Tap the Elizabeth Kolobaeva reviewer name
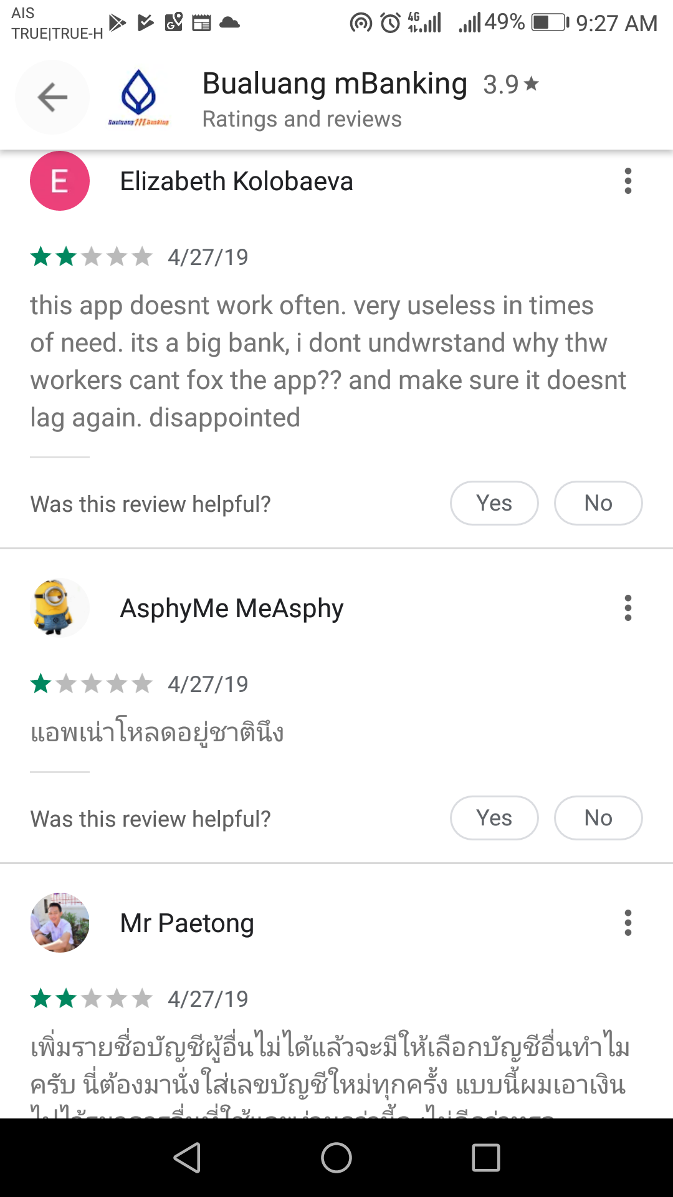Image resolution: width=673 pixels, height=1197 pixels. coord(236,181)
